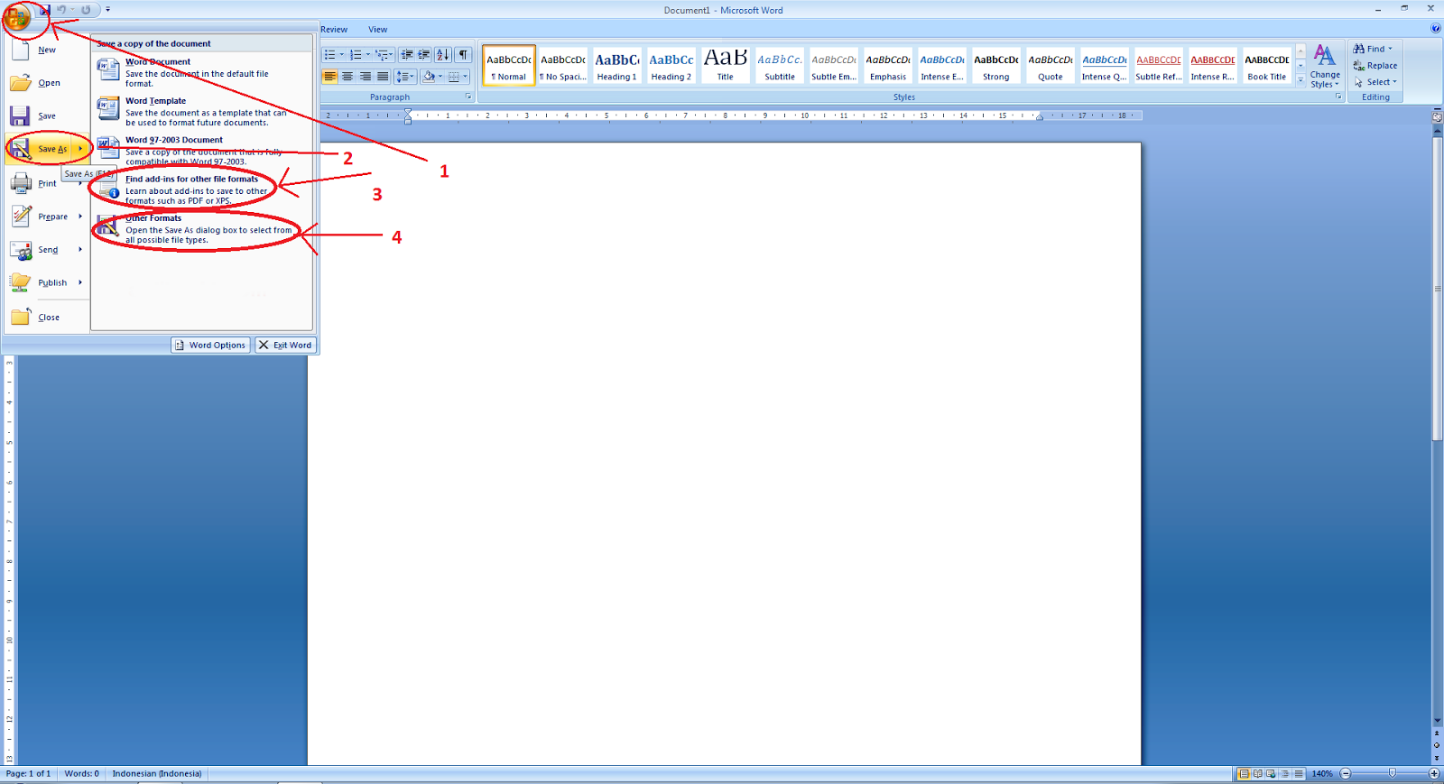
Task: Choose New in the Office menu
Action: click(47, 50)
